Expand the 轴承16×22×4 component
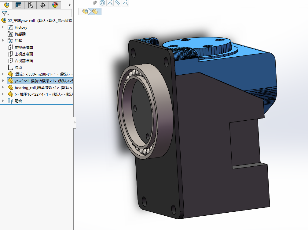The height and width of the screenshot is (230, 308). pyautogui.click(x=3, y=94)
